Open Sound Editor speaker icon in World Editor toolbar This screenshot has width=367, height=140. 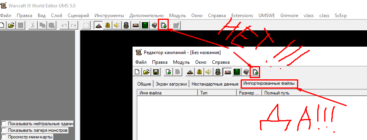117,25
